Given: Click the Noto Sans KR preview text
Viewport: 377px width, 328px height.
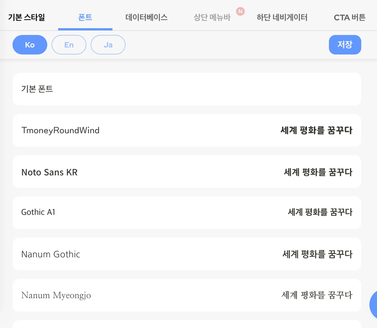Looking at the screenshot, I should 318,172.
